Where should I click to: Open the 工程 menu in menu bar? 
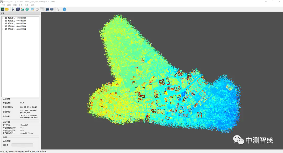pyautogui.click(x=3, y=5)
